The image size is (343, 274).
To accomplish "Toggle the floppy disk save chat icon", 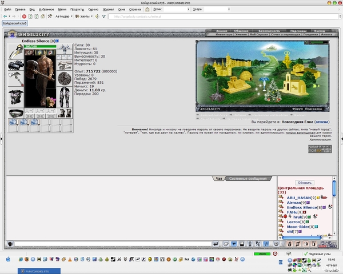I will (x=242, y=244).
